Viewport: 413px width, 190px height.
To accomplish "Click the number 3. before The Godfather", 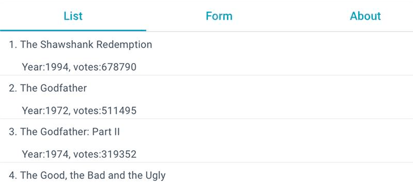I will 13,132.
